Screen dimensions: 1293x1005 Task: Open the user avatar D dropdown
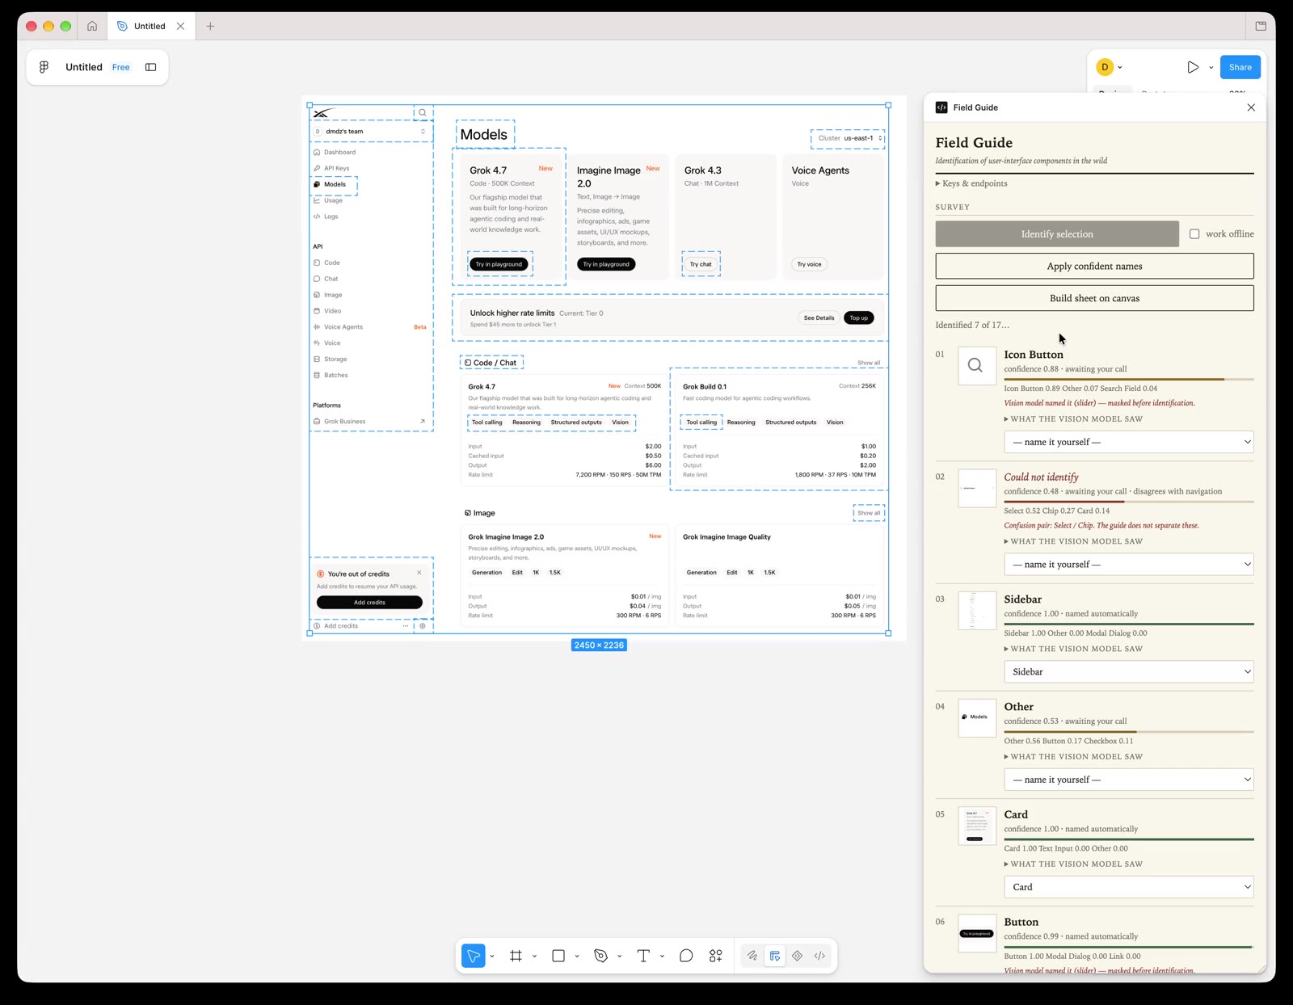click(x=1110, y=67)
